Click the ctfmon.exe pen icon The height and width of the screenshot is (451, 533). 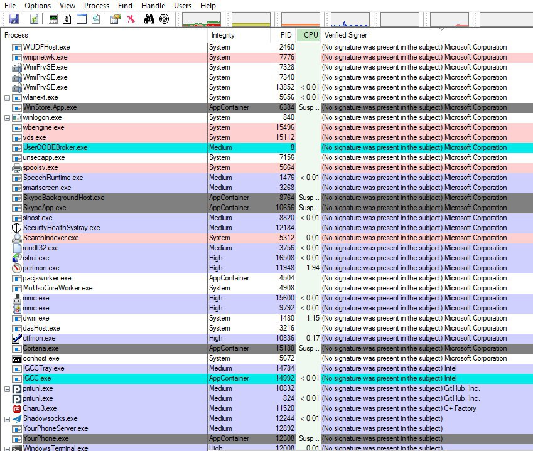point(17,338)
